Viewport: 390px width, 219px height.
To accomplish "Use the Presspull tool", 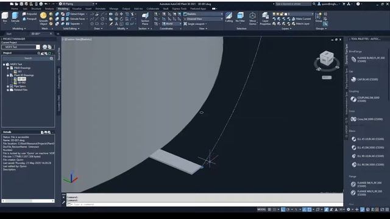I will pos(30,19).
